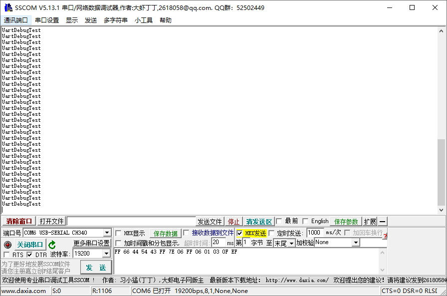Click the red serial port status indicator icon

(8, 244)
